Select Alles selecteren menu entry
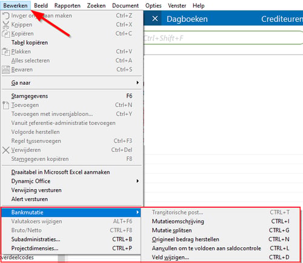Viewport: 303px width, 263px height. pos(72,61)
